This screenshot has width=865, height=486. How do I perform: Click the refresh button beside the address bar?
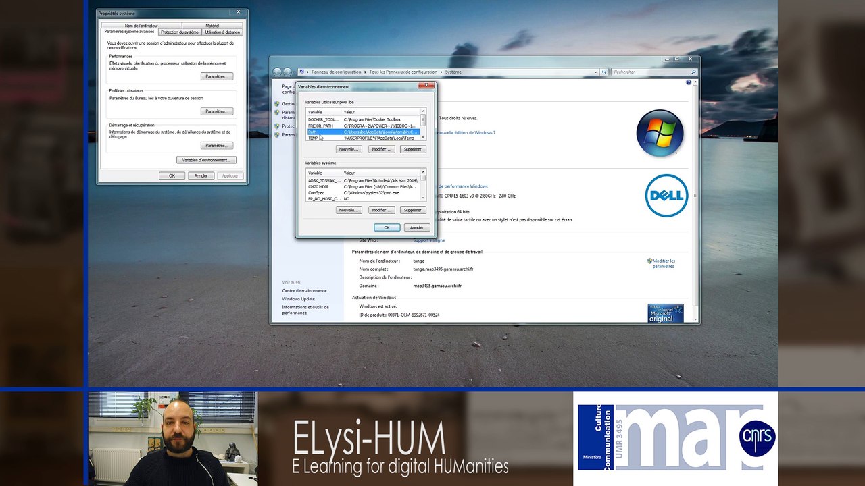pyautogui.click(x=604, y=72)
